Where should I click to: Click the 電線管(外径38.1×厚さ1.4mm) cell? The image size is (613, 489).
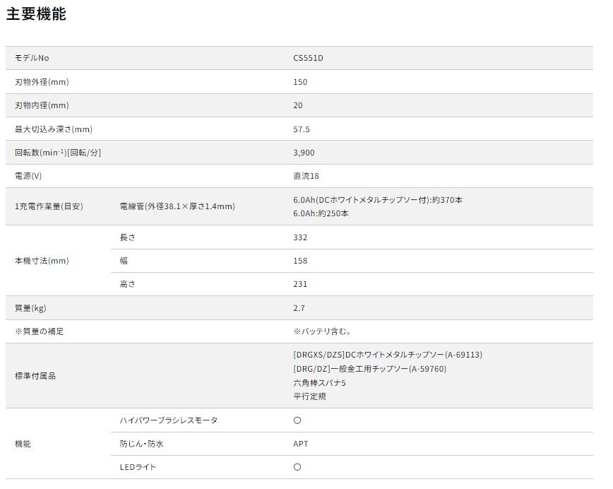(x=177, y=206)
